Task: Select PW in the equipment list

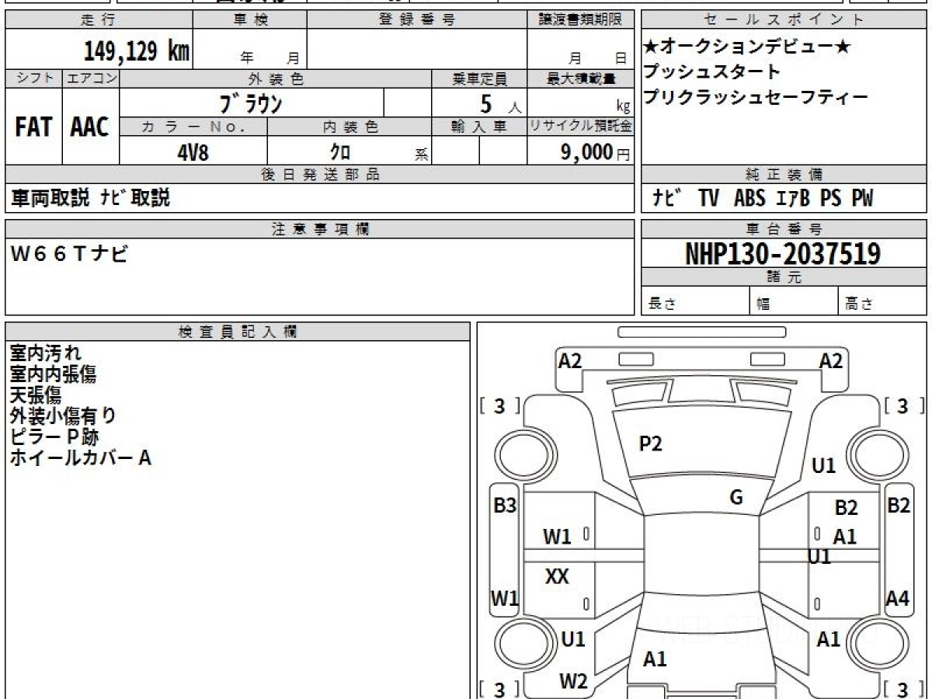Action: point(862,198)
